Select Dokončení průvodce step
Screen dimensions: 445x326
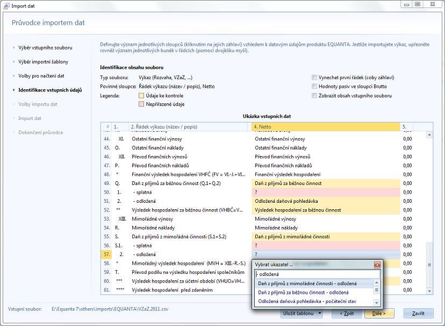click(x=41, y=132)
